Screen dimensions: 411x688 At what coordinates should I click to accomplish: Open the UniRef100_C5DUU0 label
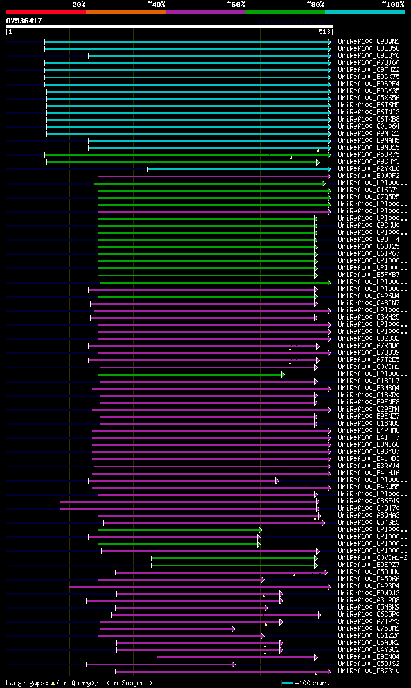tap(369, 572)
